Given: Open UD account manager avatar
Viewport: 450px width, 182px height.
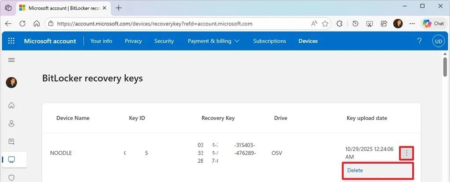Looking at the screenshot, I should 438,41.
